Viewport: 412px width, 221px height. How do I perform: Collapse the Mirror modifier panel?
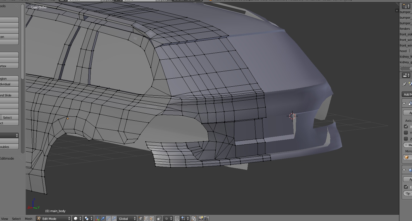(404, 103)
